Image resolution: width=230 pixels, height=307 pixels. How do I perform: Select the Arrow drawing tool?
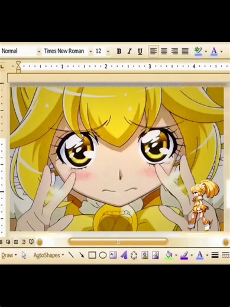[82, 255]
